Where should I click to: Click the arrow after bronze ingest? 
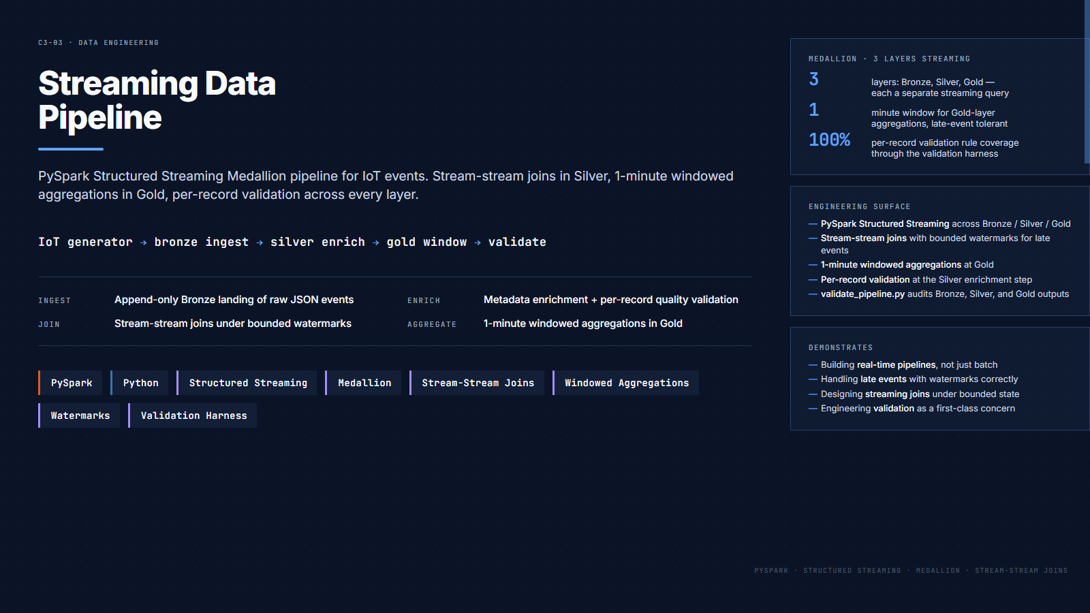(x=260, y=242)
